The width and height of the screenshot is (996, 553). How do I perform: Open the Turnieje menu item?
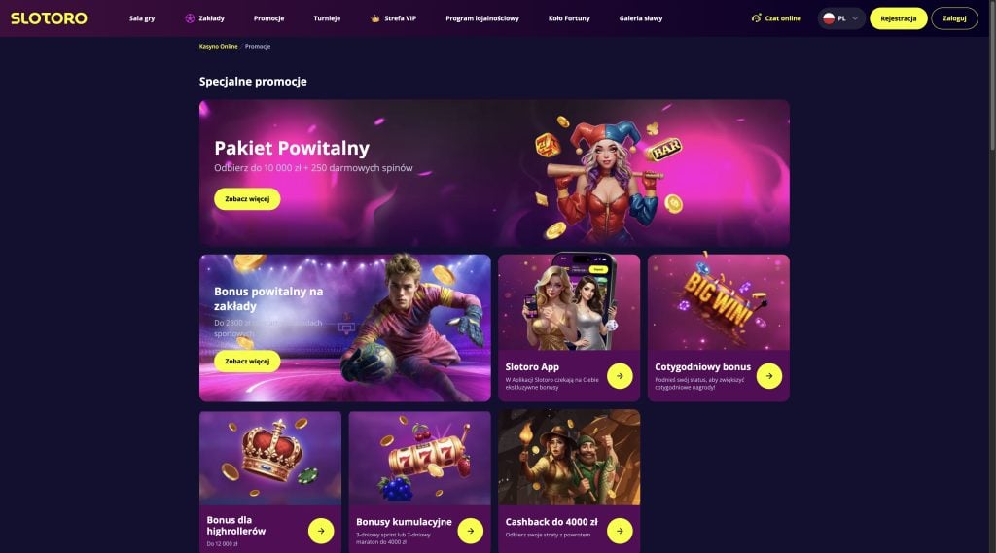tap(327, 18)
